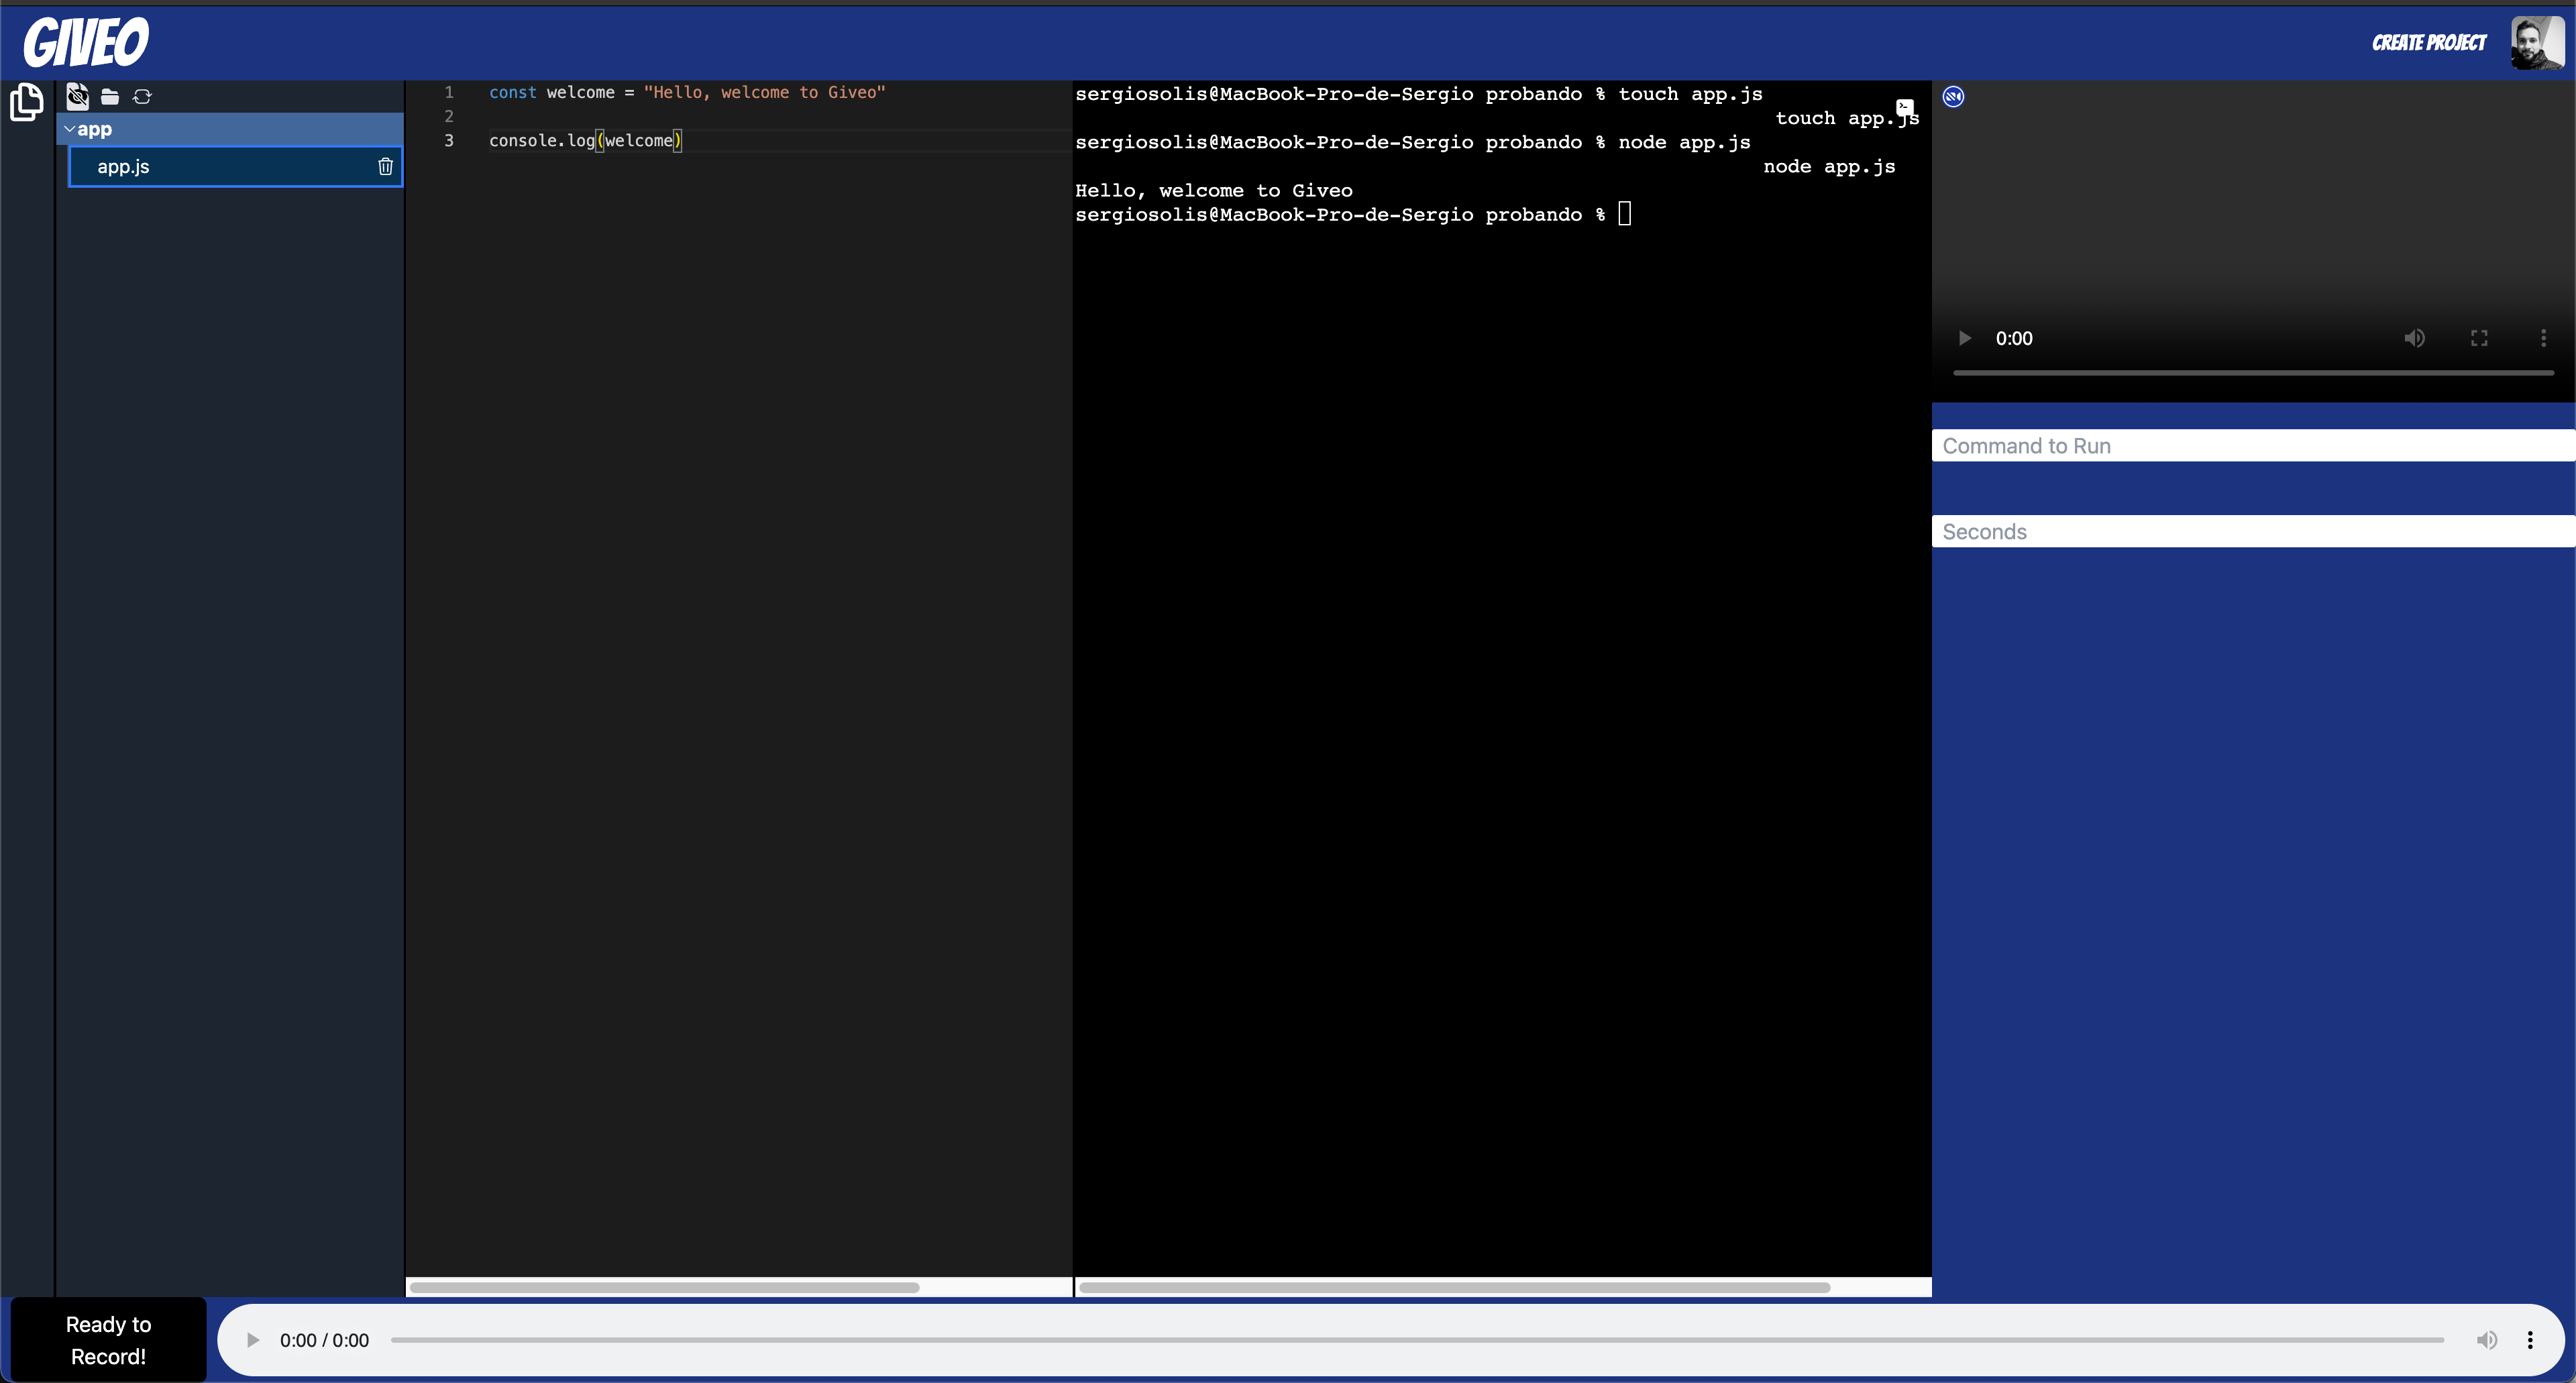Click the files explorer icon in left sidebar

[x=26, y=102]
